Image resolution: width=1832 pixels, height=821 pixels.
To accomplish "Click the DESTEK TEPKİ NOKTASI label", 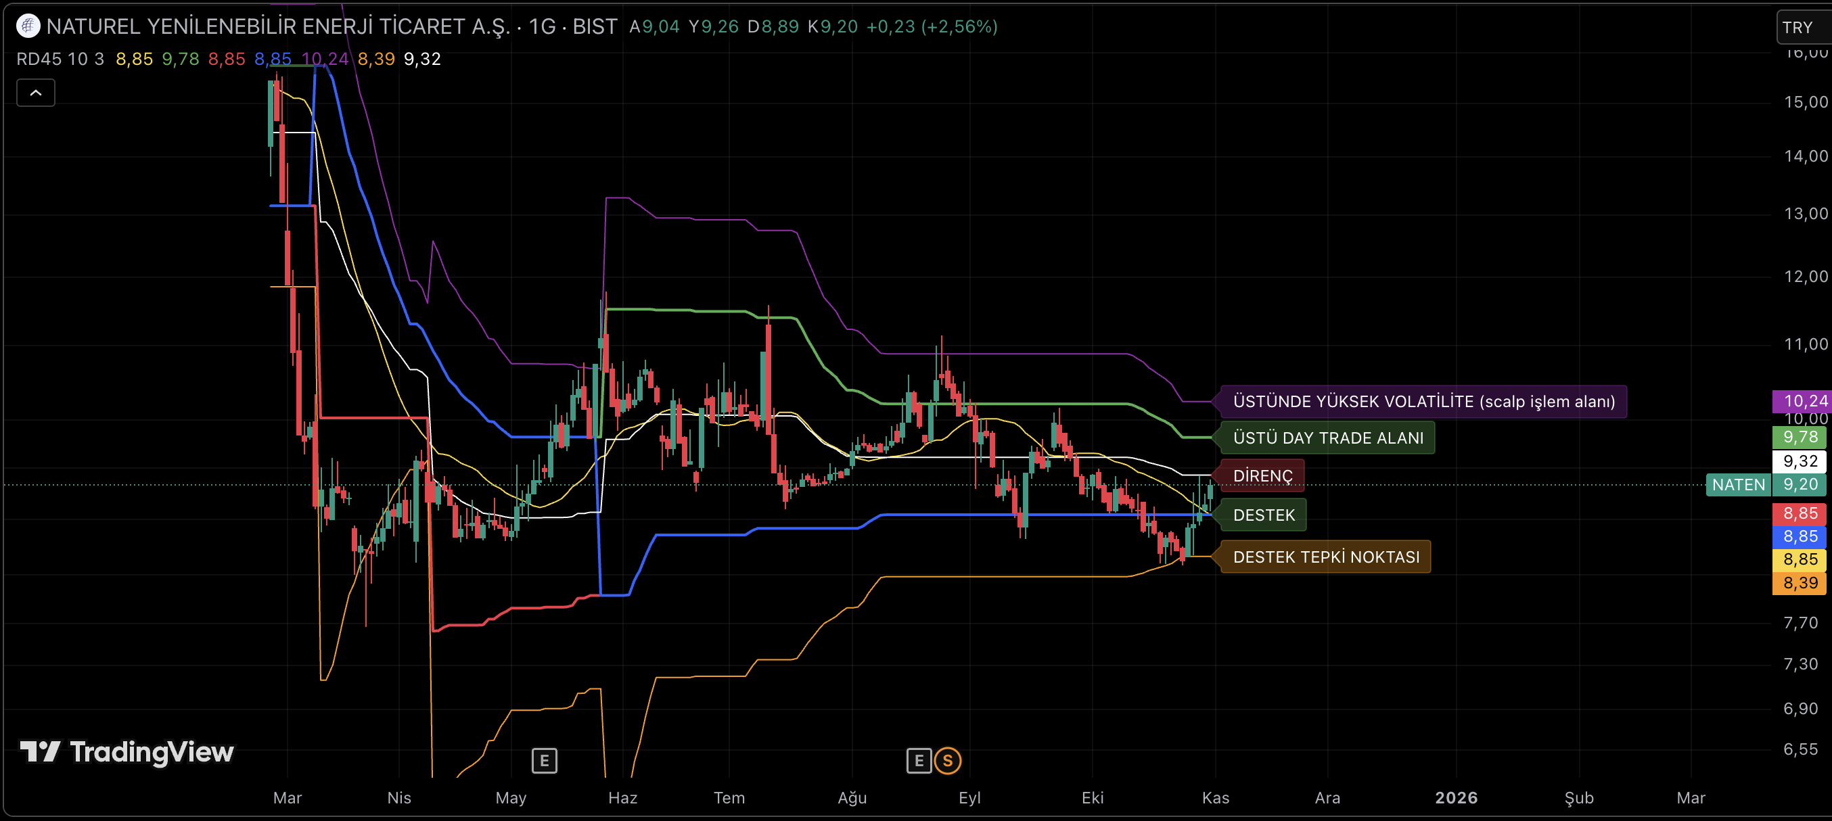I will click(1326, 557).
